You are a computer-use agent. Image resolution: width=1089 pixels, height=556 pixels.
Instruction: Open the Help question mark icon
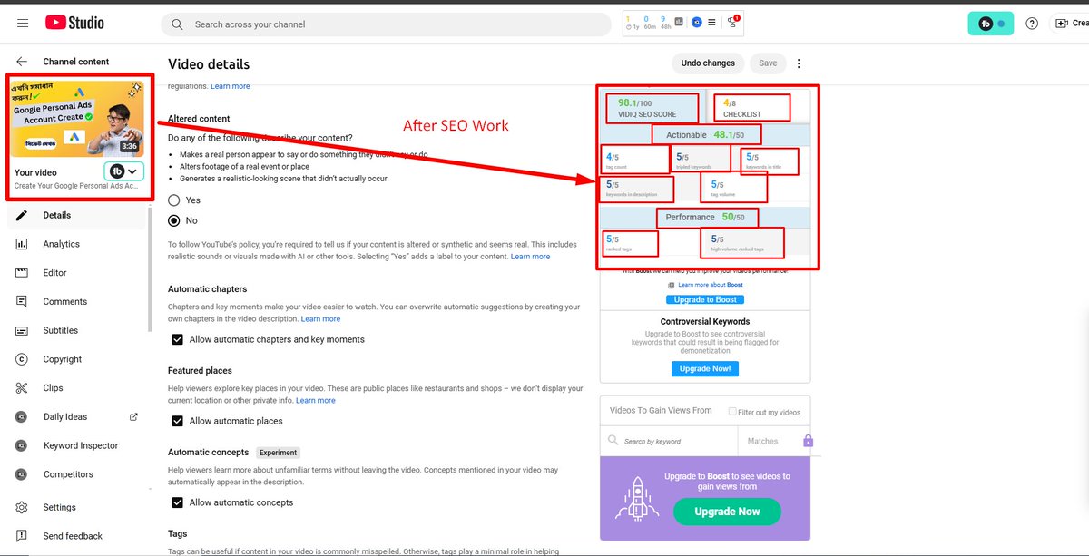(1032, 24)
